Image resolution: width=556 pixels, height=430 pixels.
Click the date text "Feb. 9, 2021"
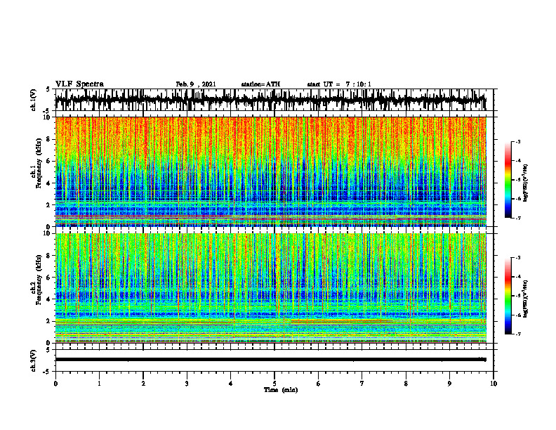pyautogui.click(x=196, y=84)
